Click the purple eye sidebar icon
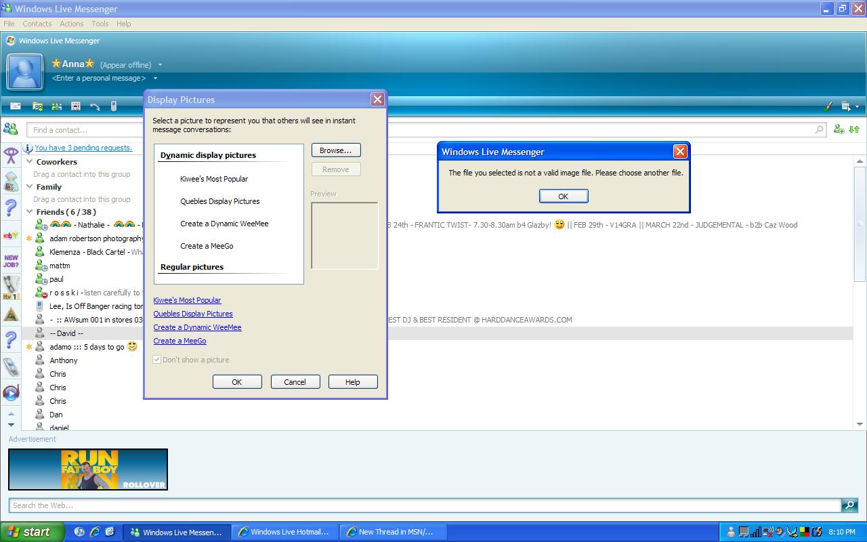The width and height of the screenshot is (867, 542). [x=11, y=156]
